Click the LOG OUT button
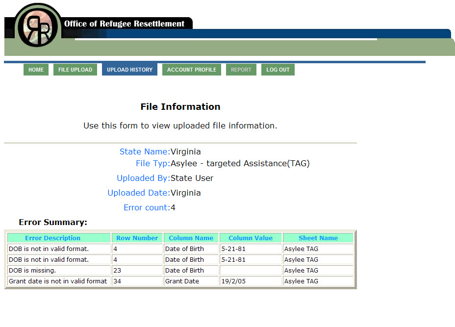 pos(278,70)
